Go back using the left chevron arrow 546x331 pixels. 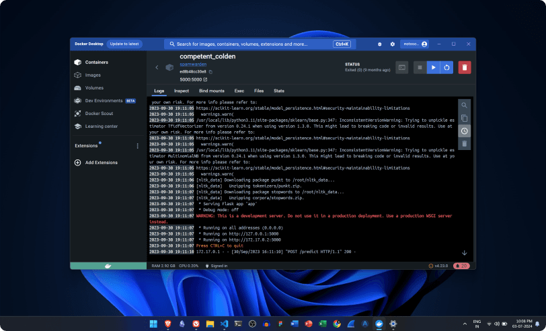[157, 67]
